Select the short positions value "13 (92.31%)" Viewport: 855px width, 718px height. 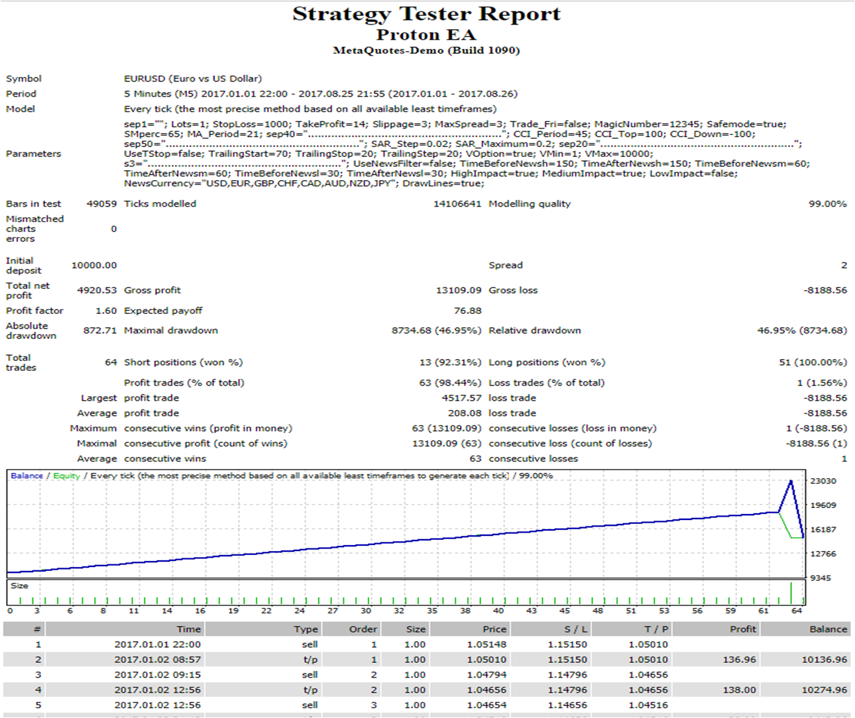(451, 363)
